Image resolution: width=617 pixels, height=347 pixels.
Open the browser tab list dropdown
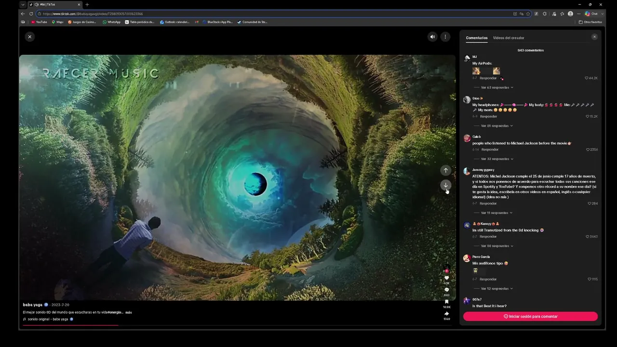pyautogui.click(x=23, y=4)
